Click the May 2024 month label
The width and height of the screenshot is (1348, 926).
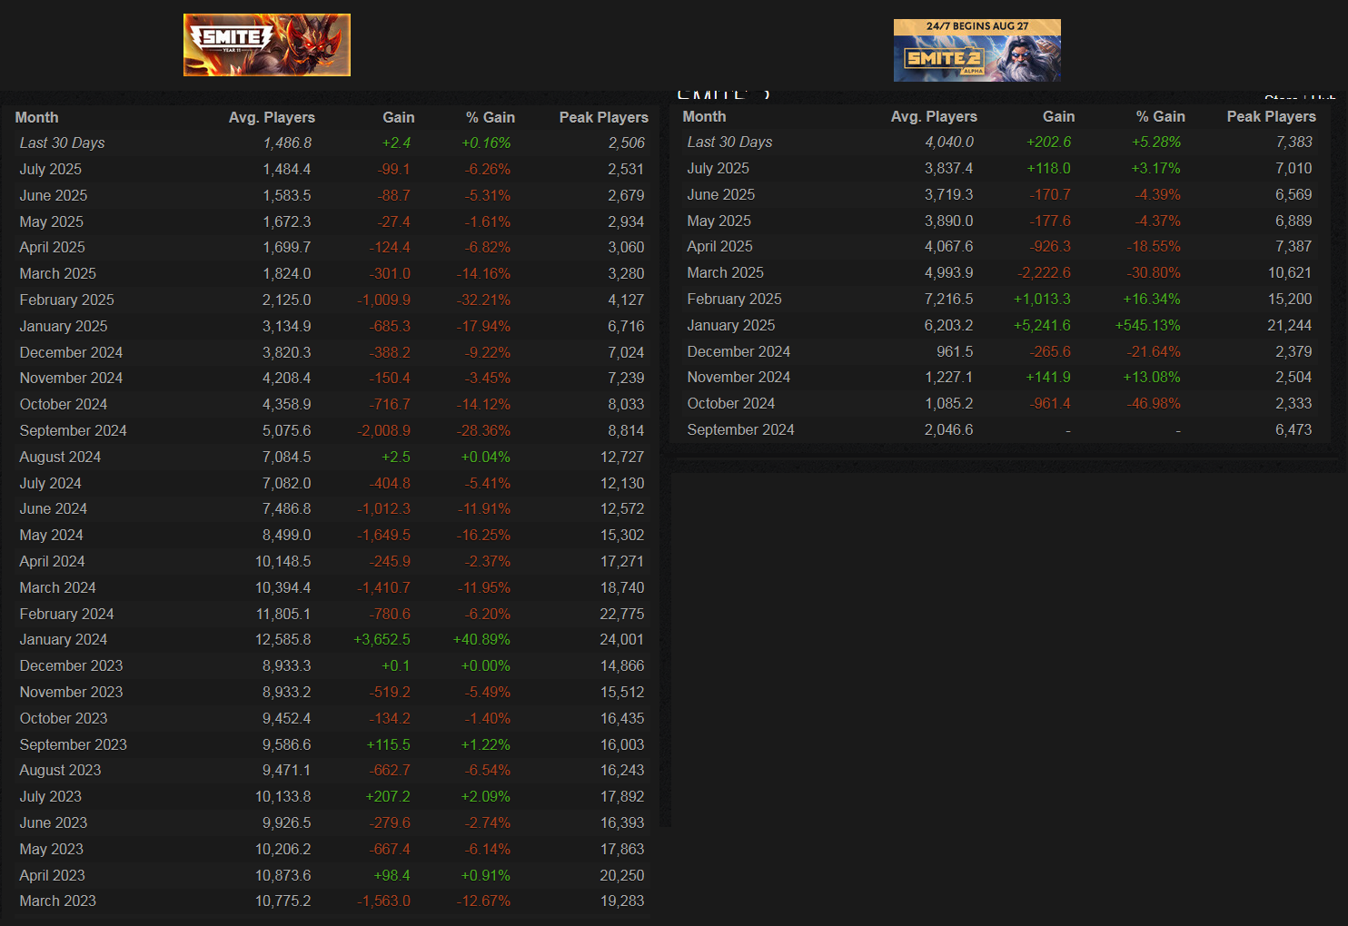pyautogui.click(x=52, y=535)
